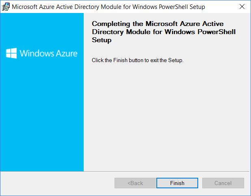251x196 pixels.
Task: Click the title bar text of Setup window
Action: click(108, 7)
